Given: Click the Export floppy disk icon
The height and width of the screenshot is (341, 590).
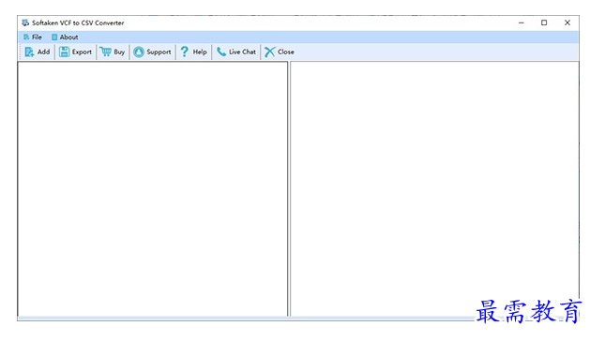Looking at the screenshot, I should pos(64,52).
